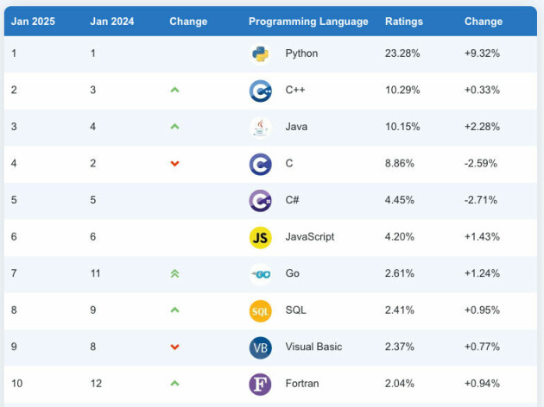
Task: Click green up arrow in Fortran row
Action: pos(174,384)
